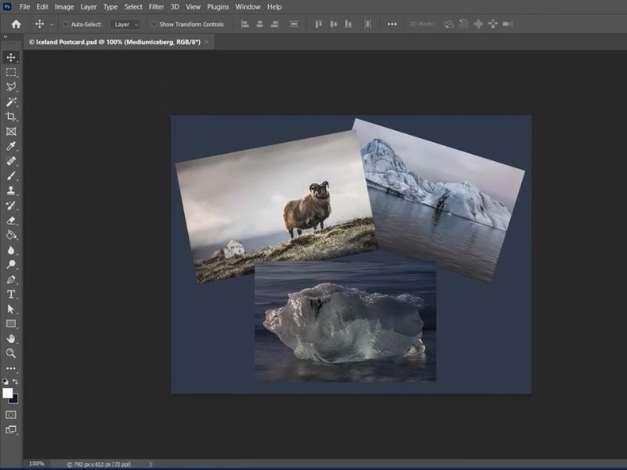Reset default foreground and background colors
This screenshot has height=470, width=627.
tap(5, 381)
